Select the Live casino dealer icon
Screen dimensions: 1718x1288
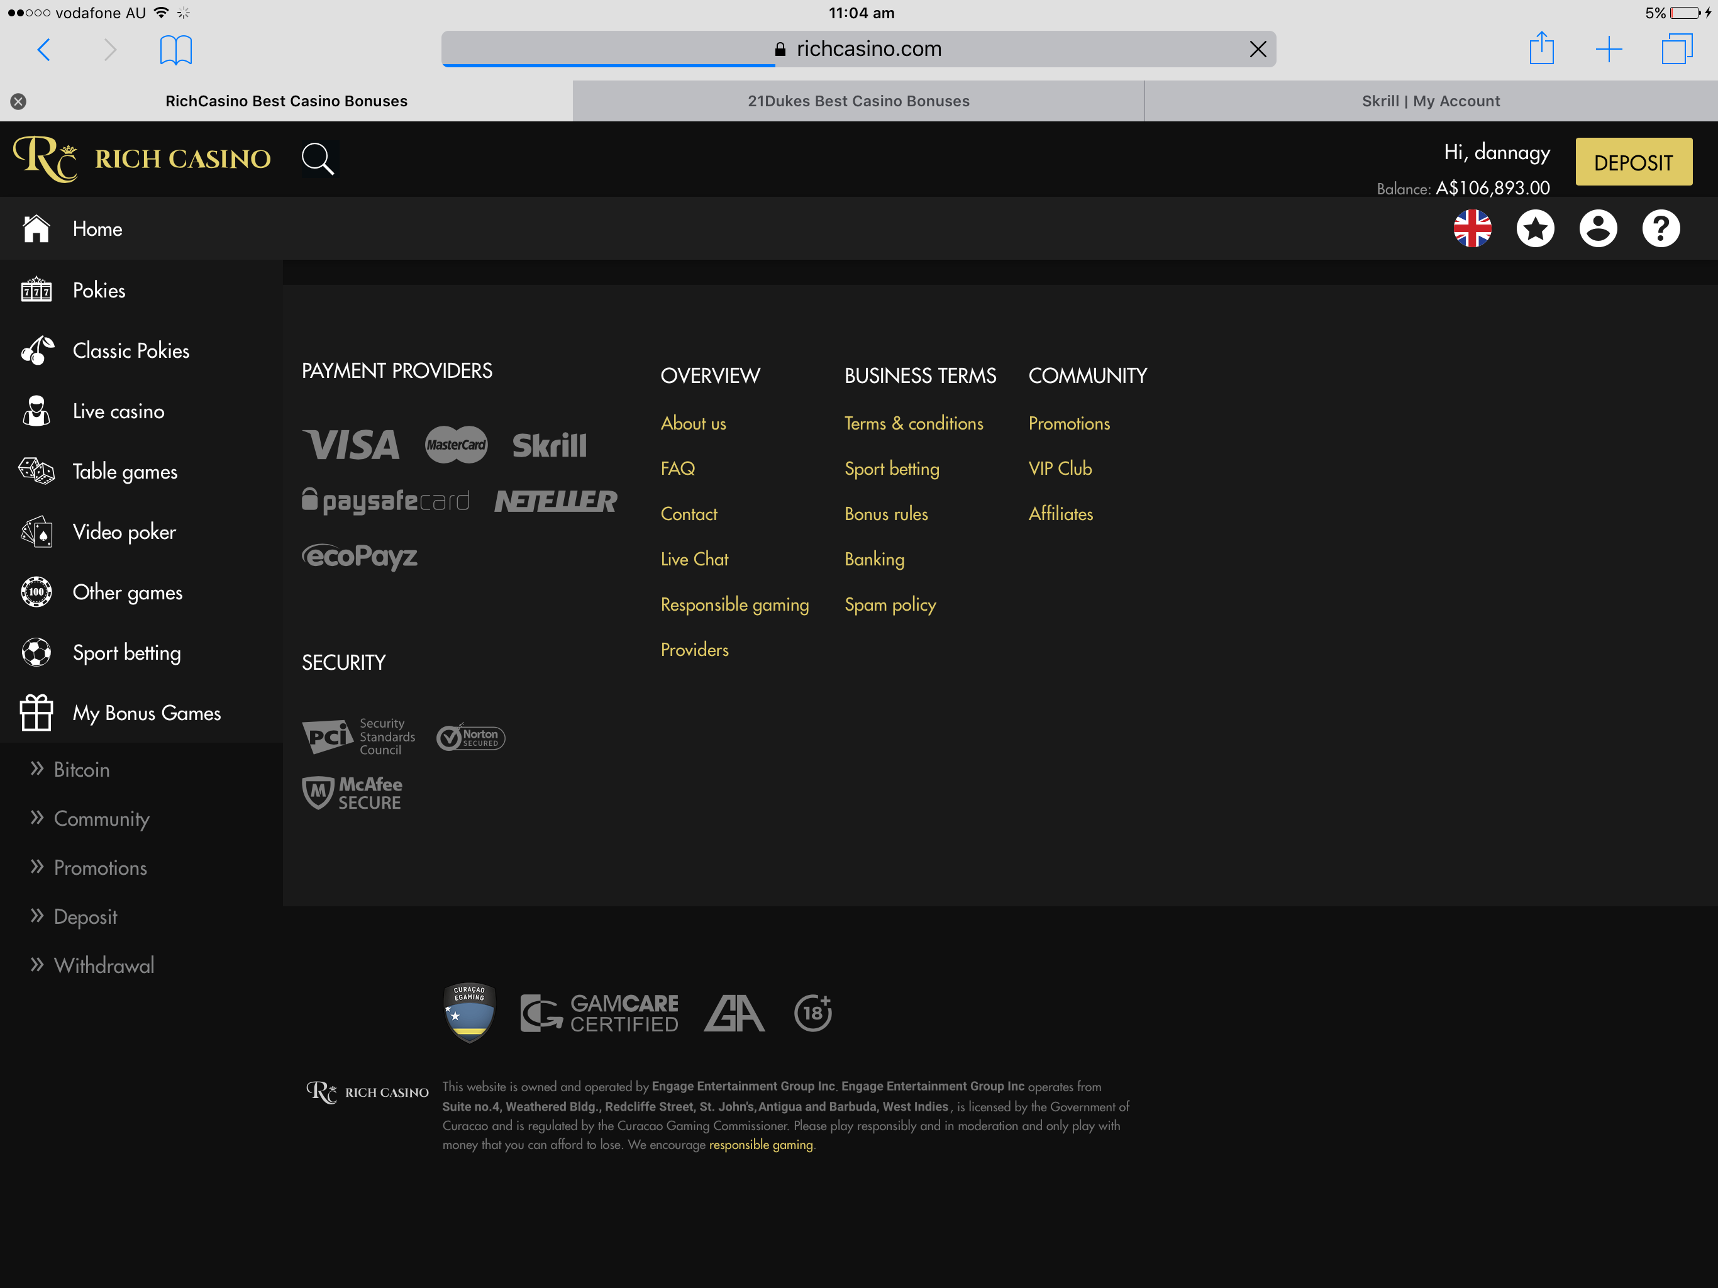36,411
